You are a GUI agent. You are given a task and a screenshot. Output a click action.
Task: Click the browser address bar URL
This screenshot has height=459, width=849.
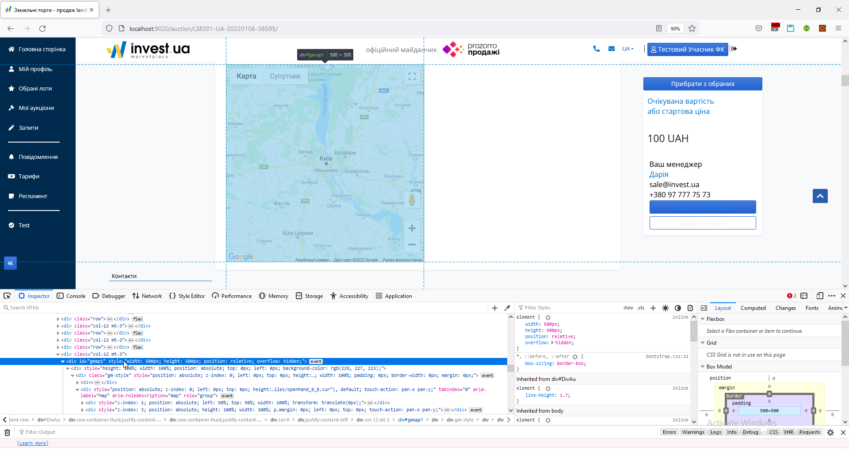click(x=204, y=29)
